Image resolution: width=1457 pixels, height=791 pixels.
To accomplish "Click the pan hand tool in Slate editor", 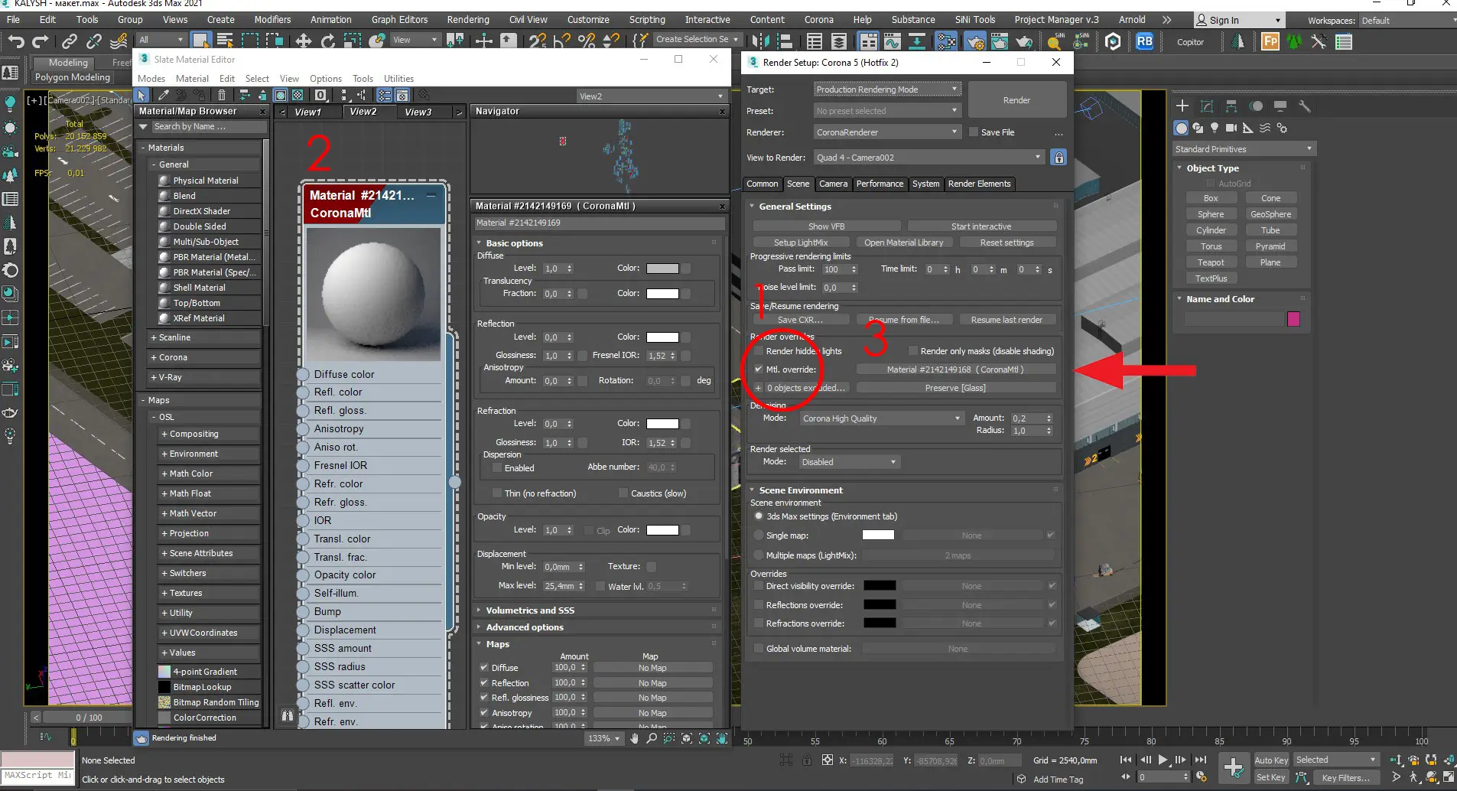I will click(634, 738).
